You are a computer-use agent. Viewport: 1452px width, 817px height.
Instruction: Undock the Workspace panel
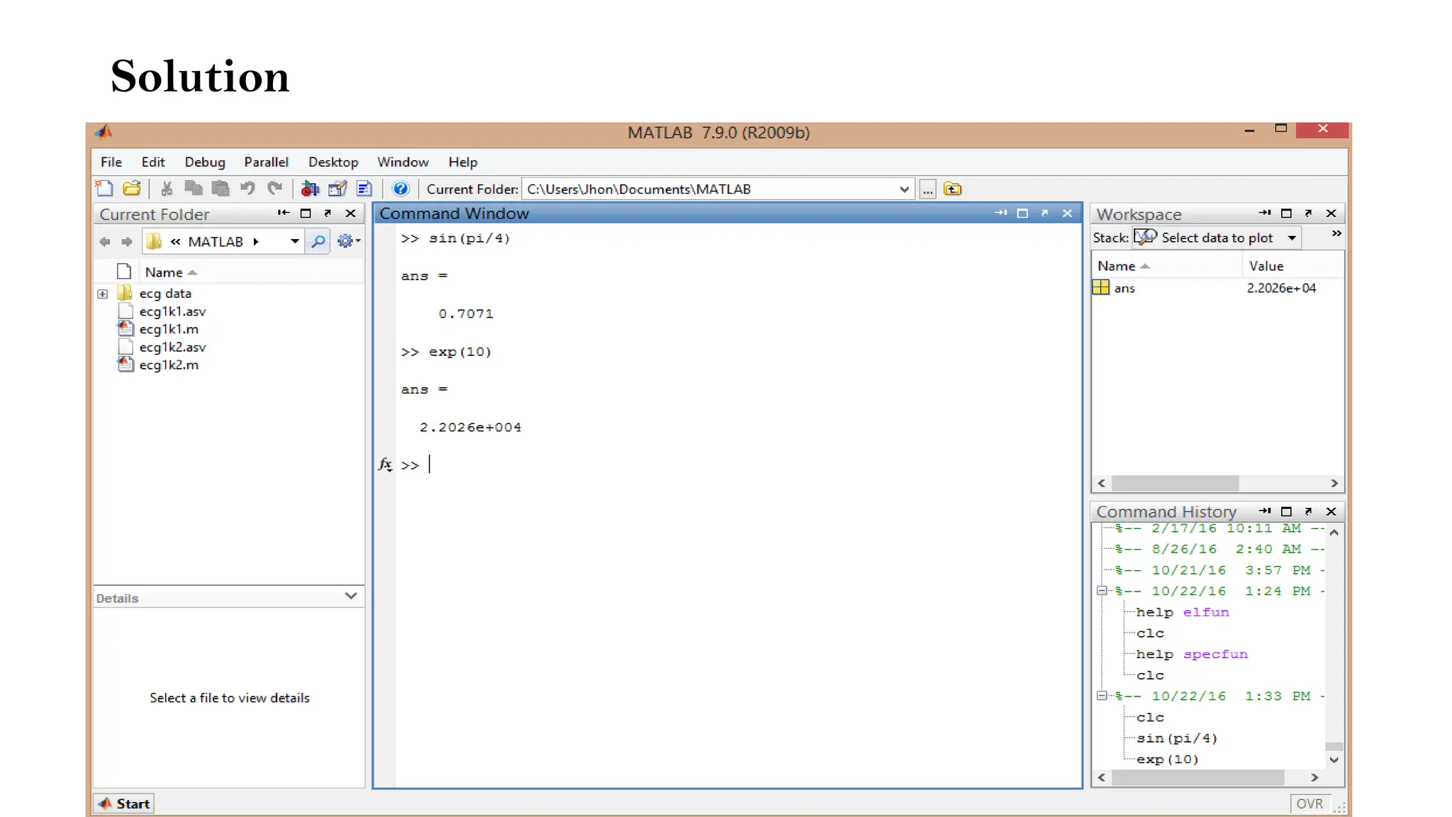[1309, 213]
